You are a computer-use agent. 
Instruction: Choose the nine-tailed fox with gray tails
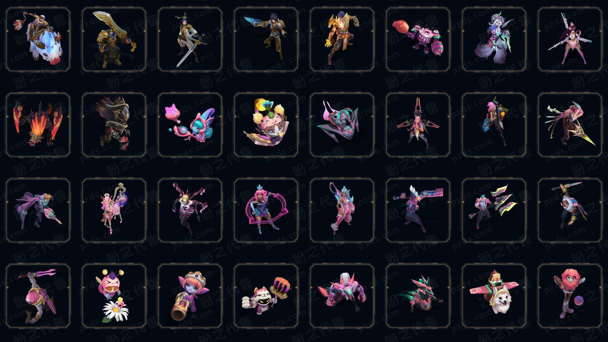[494, 40]
